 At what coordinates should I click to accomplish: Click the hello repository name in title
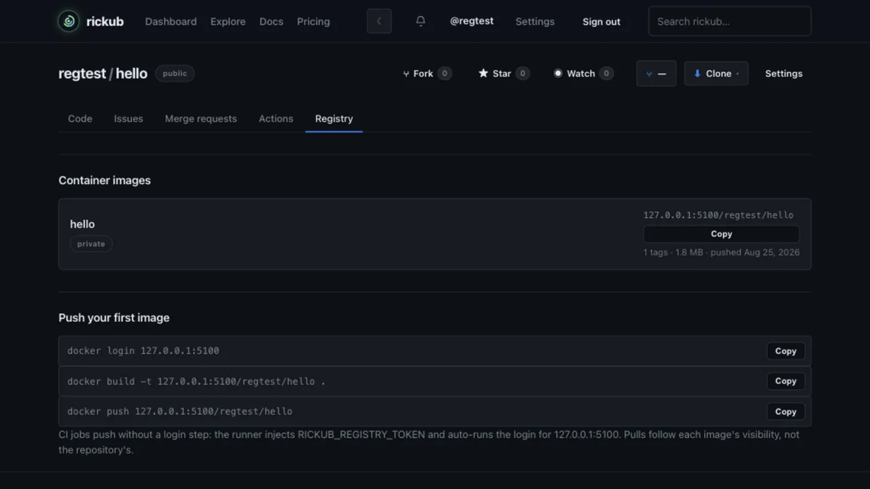(131, 73)
